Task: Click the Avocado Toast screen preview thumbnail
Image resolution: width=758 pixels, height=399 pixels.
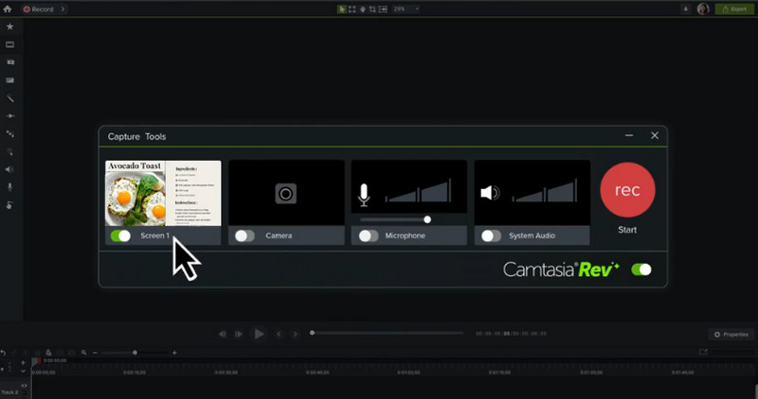Action: tap(163, 193)
